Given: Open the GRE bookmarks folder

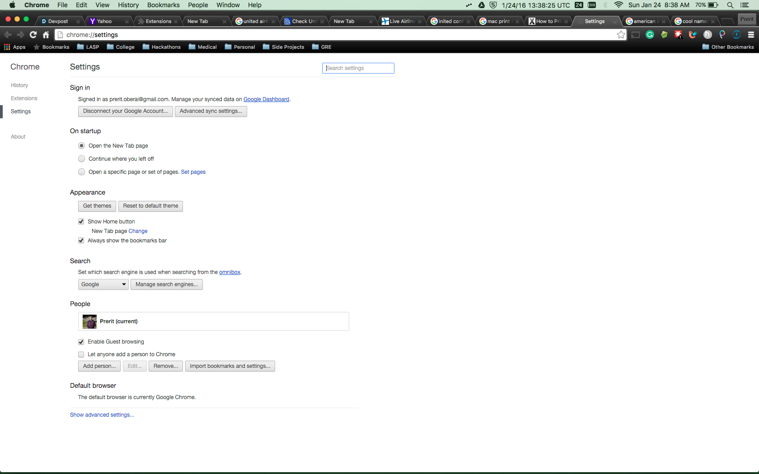Looking at the screenshot, I should [322, 47].
